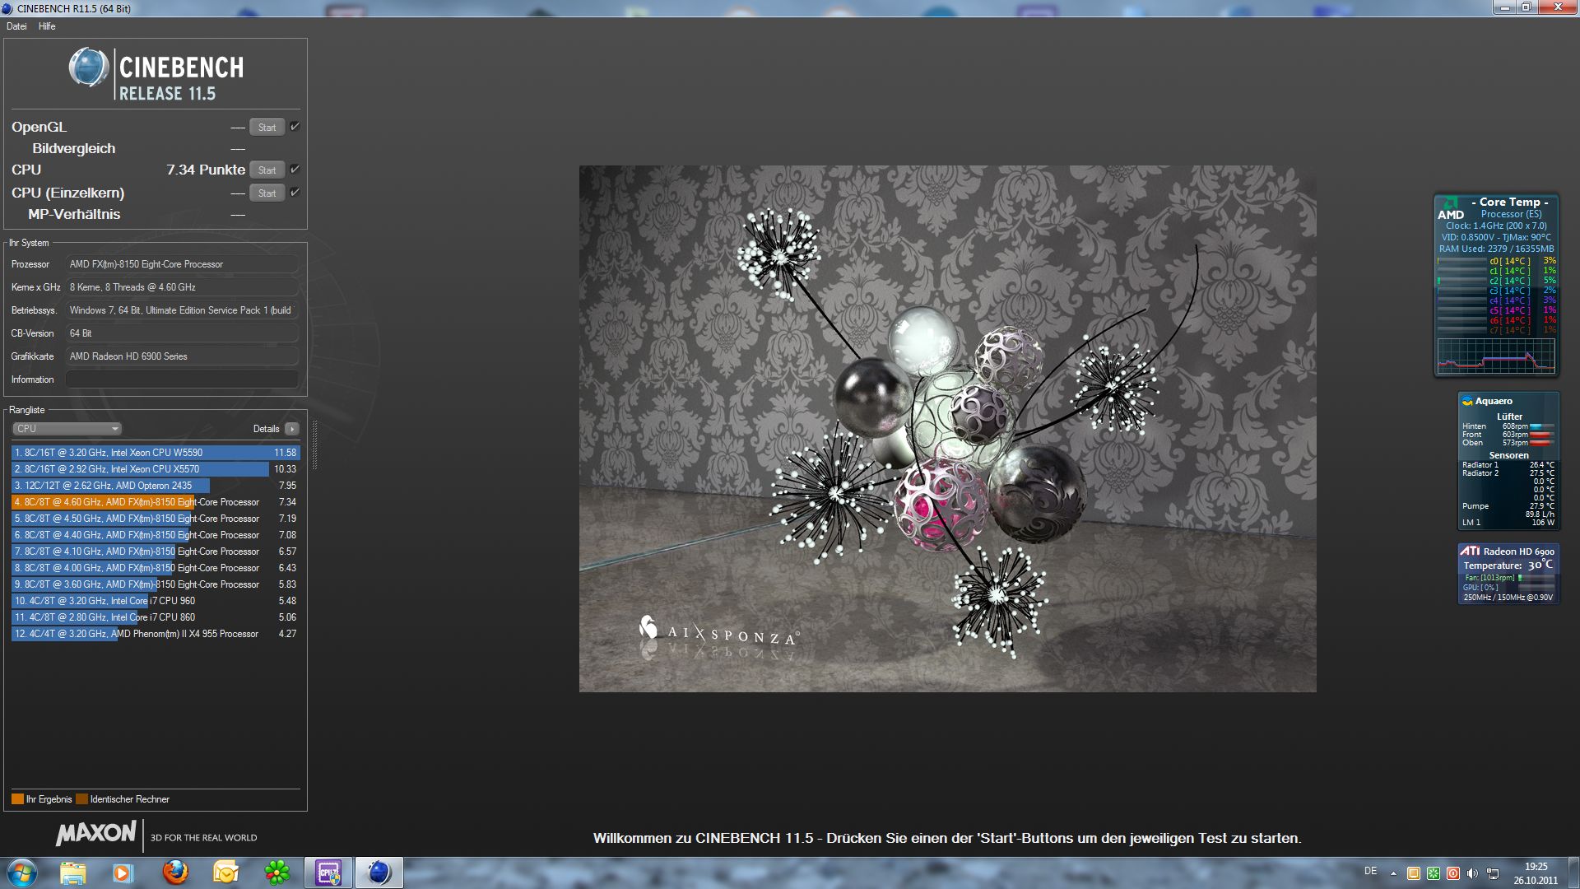
Task: Switch to the Cinebench taskbar button
Action: [379, 873]
